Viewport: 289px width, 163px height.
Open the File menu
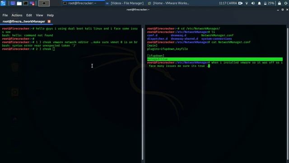pos(5,15)
